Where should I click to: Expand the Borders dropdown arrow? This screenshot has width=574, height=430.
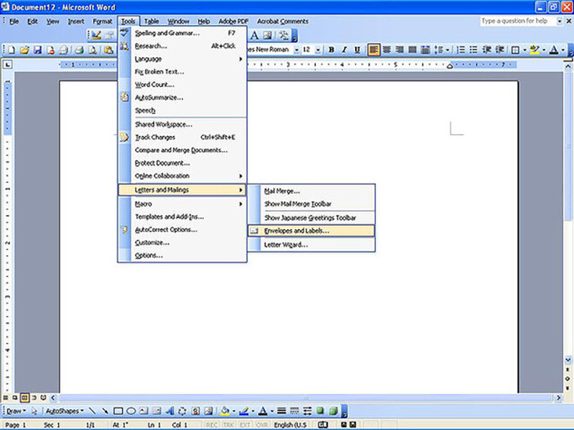point(525,49)
